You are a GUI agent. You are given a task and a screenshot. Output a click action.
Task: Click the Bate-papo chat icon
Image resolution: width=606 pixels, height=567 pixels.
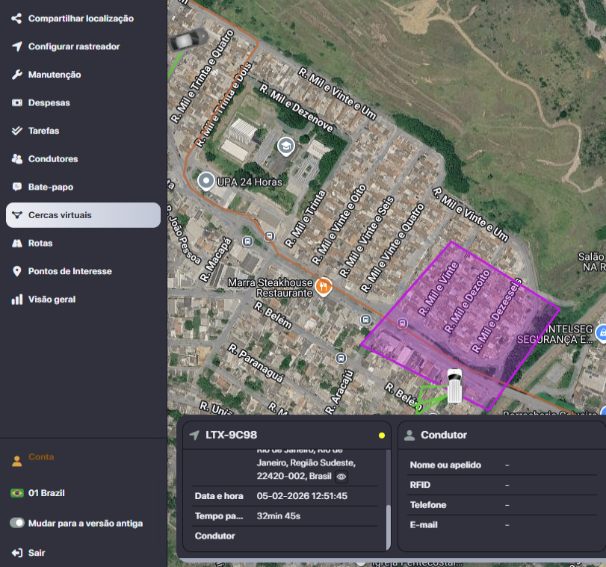click(x=17, y=187)
